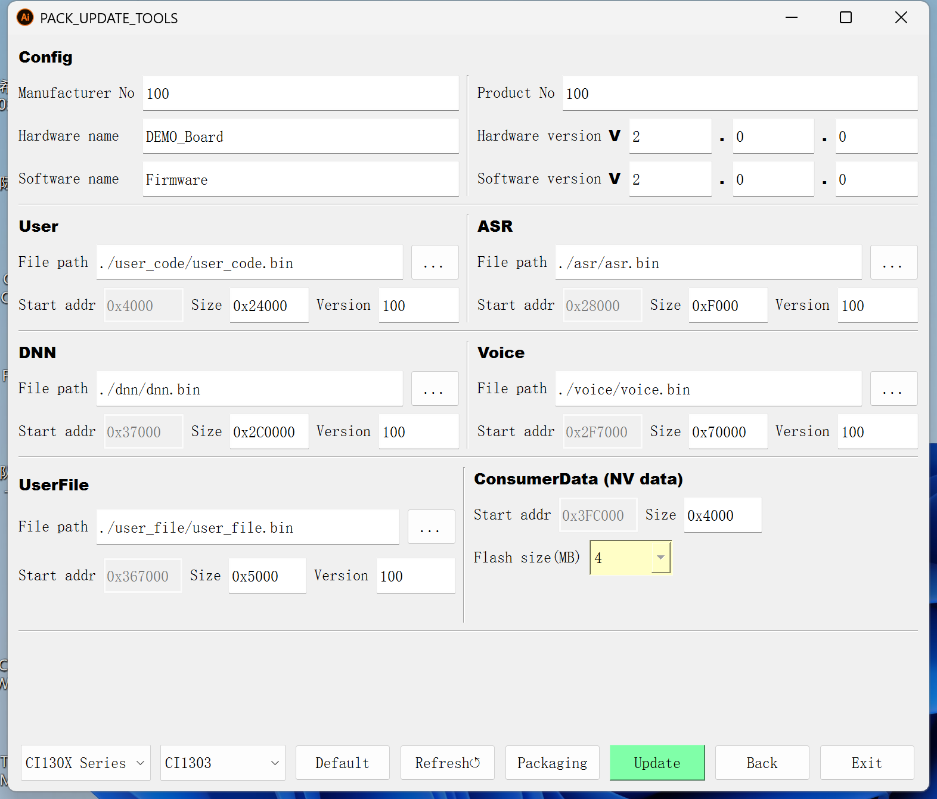
Task: Browse for ASR file path
Action: (893, 263)
